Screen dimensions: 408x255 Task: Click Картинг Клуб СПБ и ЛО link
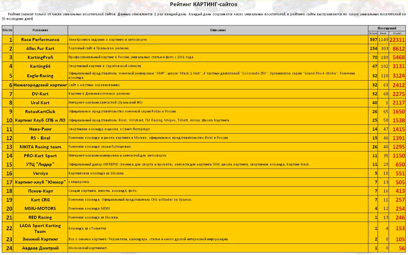pyautogui.click(x=40, y=120)
